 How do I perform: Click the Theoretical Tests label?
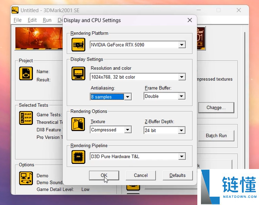click(x=50, y=122)
